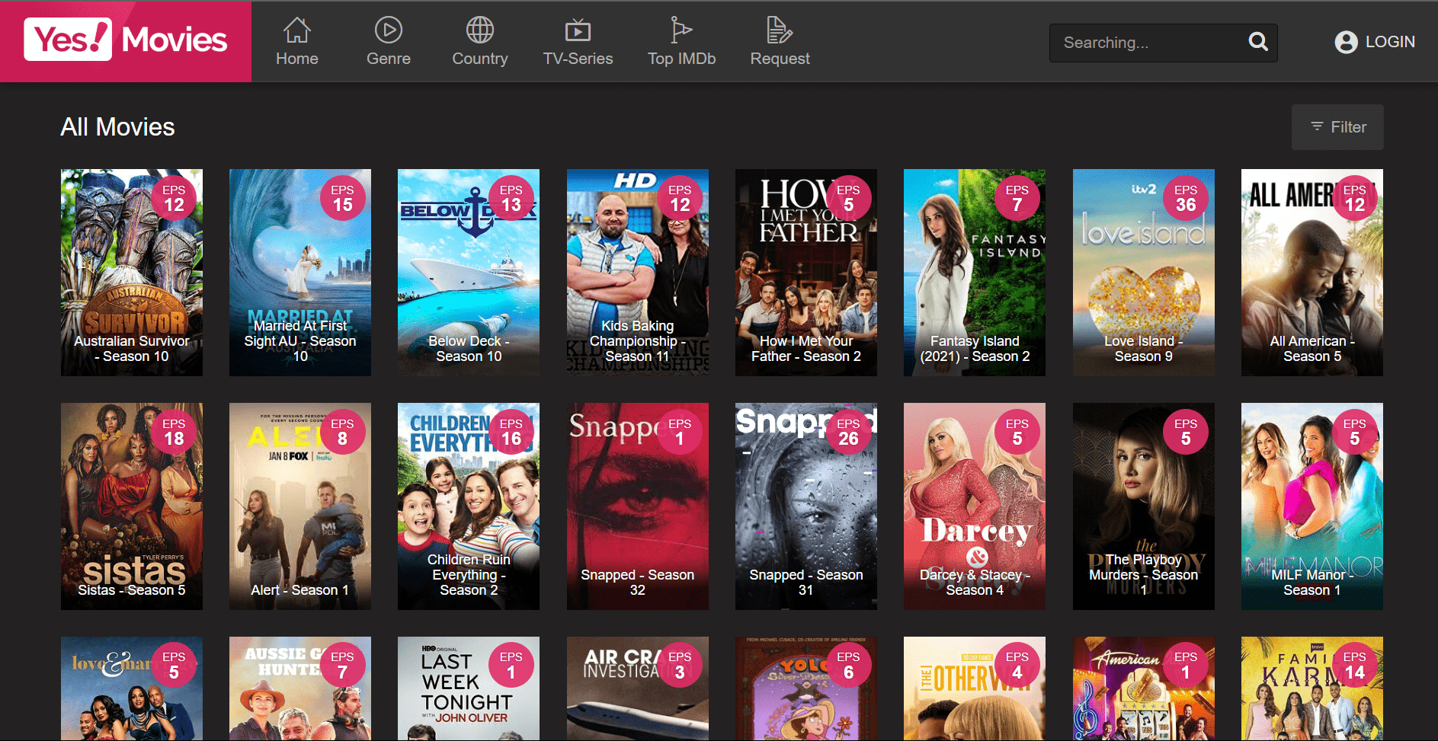Click the Country globe icon
This screenshot has height=741, width=1438.
pos(480,30)
